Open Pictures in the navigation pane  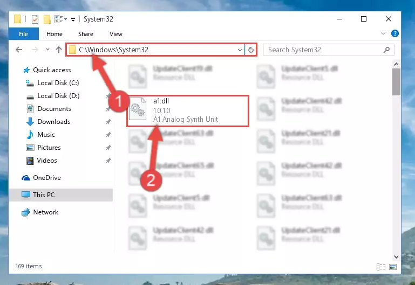tap(49, 148)
